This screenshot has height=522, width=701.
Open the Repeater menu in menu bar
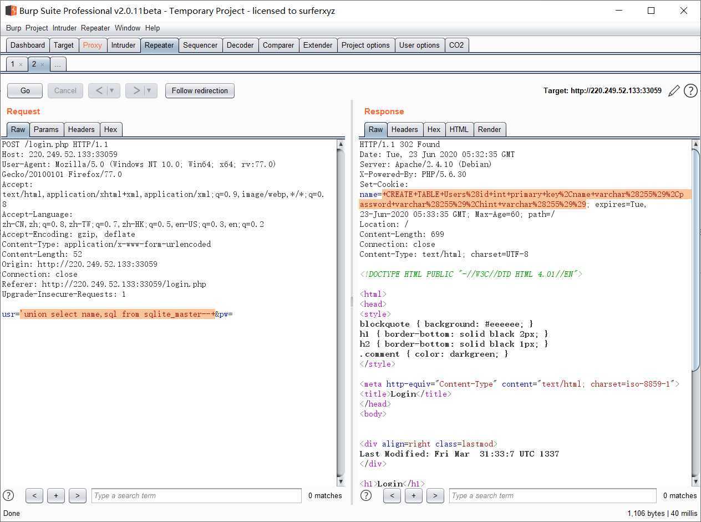tap(95, 28)
